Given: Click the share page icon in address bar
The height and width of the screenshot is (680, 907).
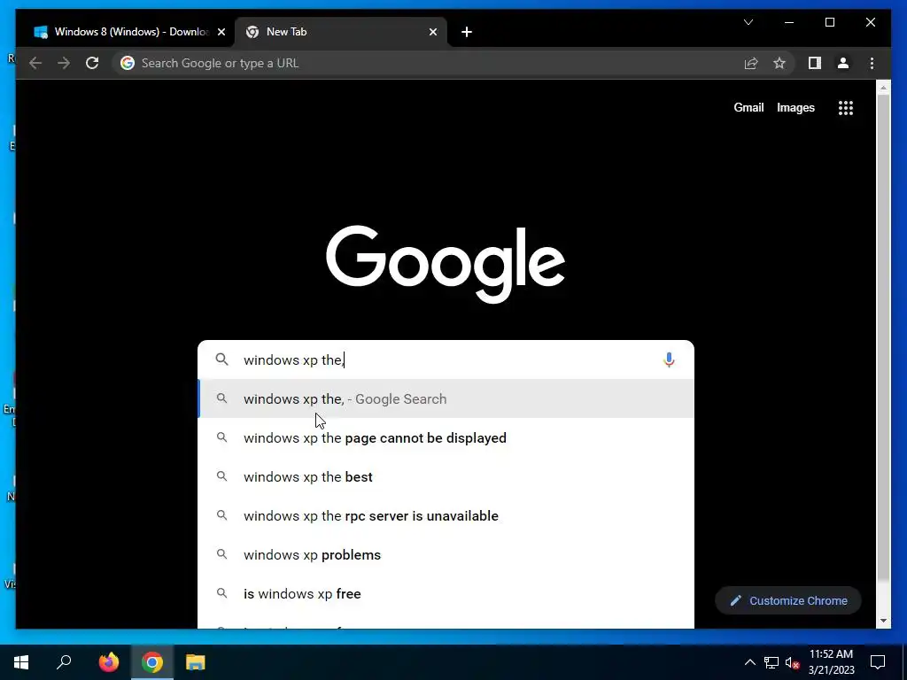Looking at the screenshot, I should [751, 63].
